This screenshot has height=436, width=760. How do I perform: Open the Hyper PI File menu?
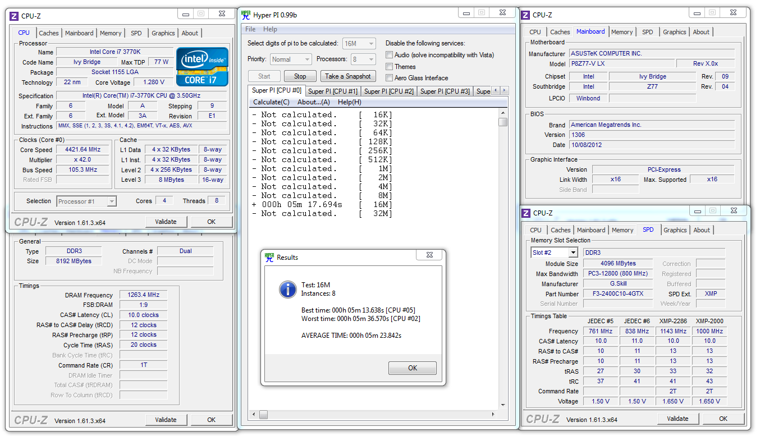point(250,29)
